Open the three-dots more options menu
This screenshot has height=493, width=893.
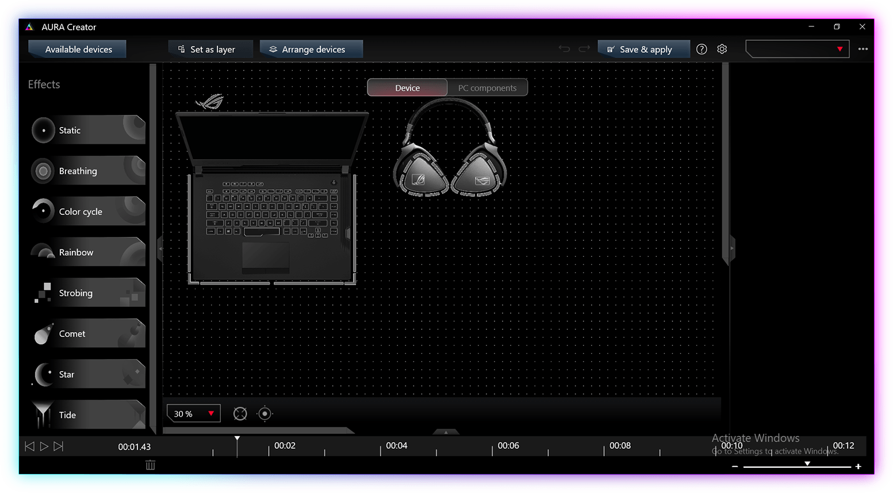point(863,49)
